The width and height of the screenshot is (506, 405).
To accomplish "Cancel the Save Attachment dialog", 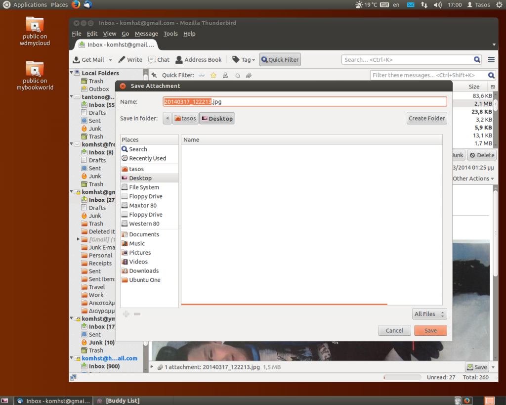I will [394, 330].
